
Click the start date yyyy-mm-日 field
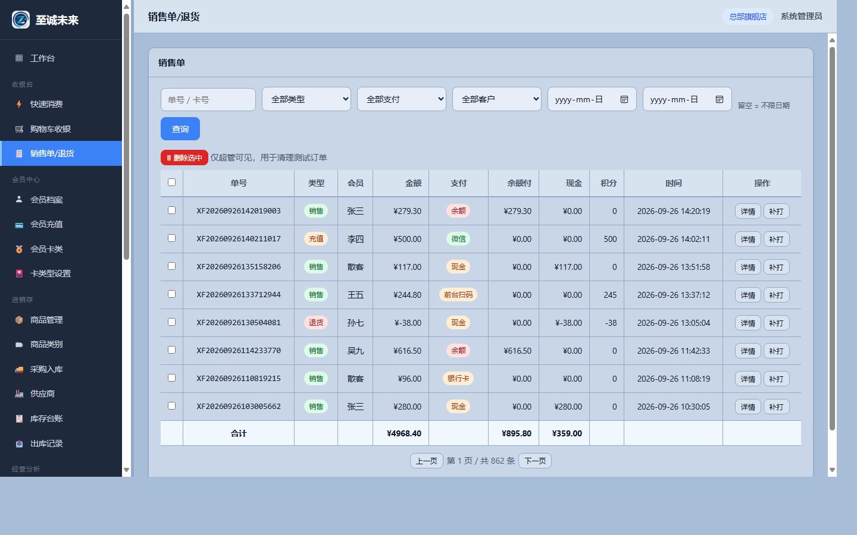592,99
